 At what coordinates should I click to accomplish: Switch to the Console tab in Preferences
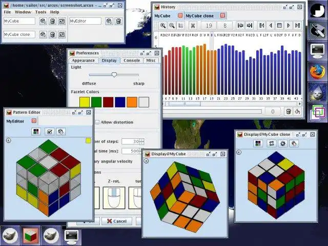[x=132, y=60]
